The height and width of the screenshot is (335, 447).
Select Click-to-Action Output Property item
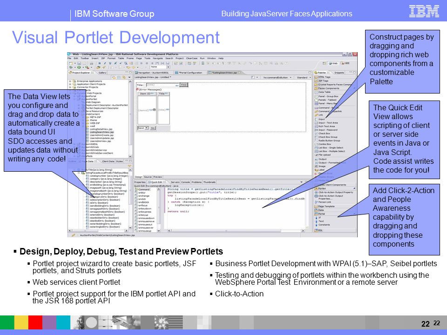(334, 192)
